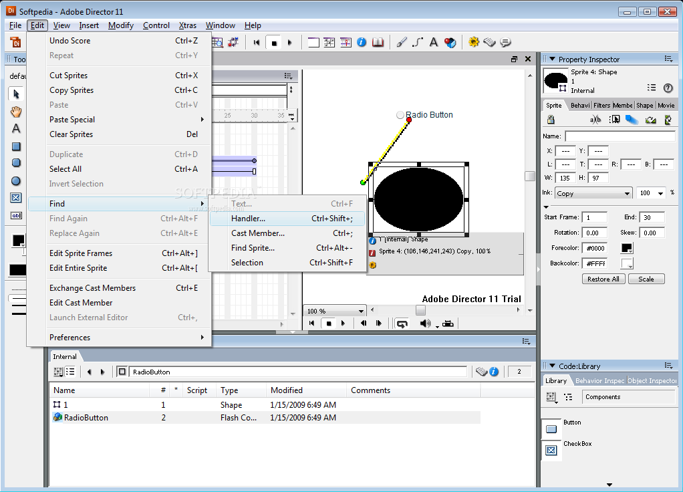Select the Field (abl) tool

point(16,215)
